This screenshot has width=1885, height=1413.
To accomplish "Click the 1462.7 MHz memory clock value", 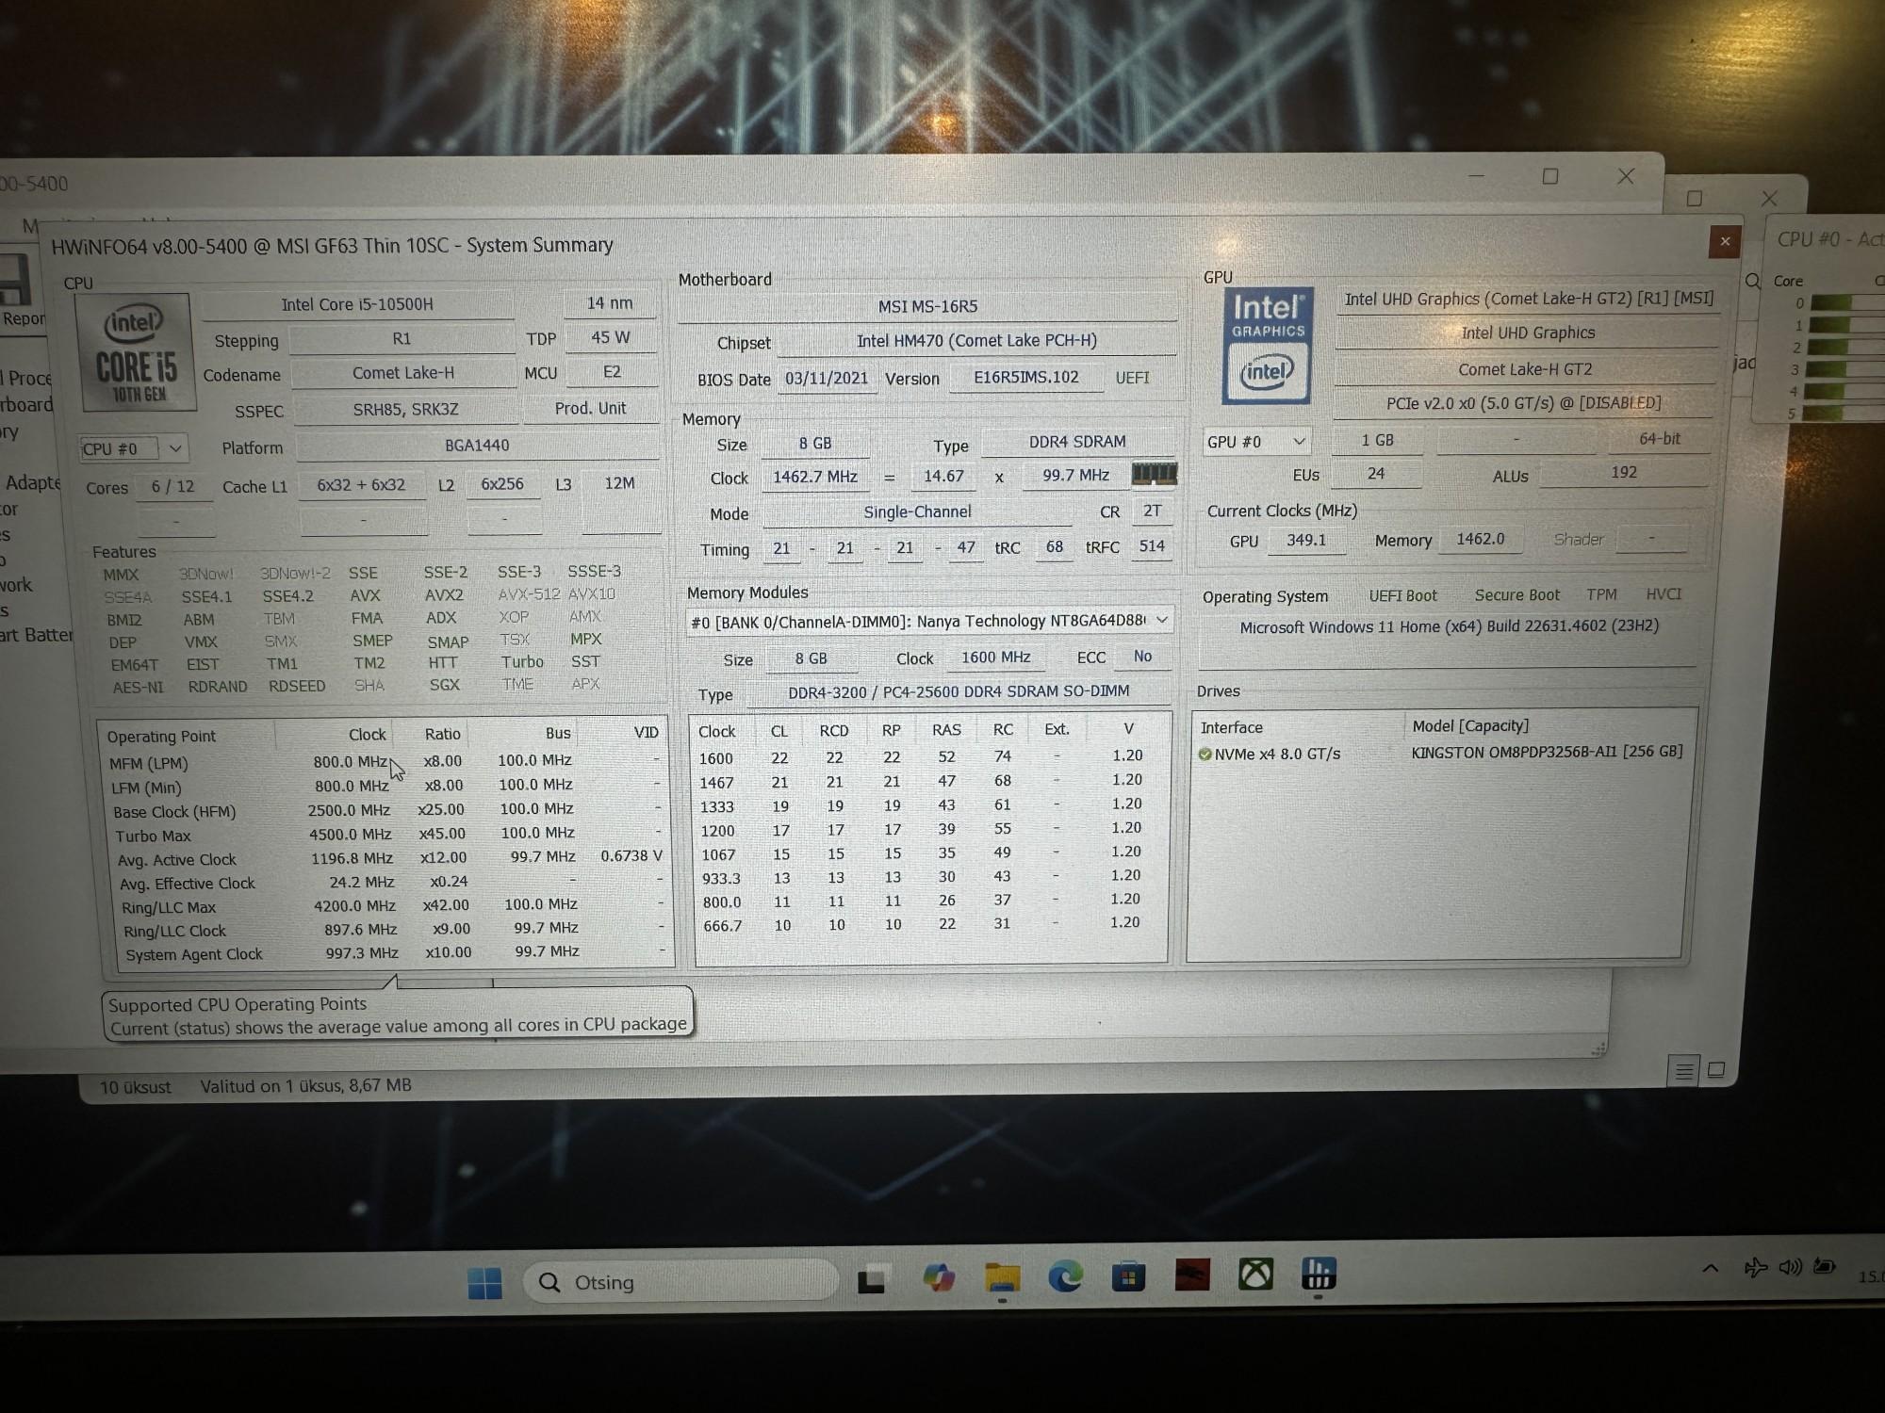I will click(815, 477).
